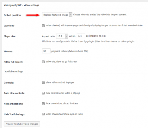This screenshot has height=128, width=148.
Task: Click the disabled Width field
Action: point(81,36)
